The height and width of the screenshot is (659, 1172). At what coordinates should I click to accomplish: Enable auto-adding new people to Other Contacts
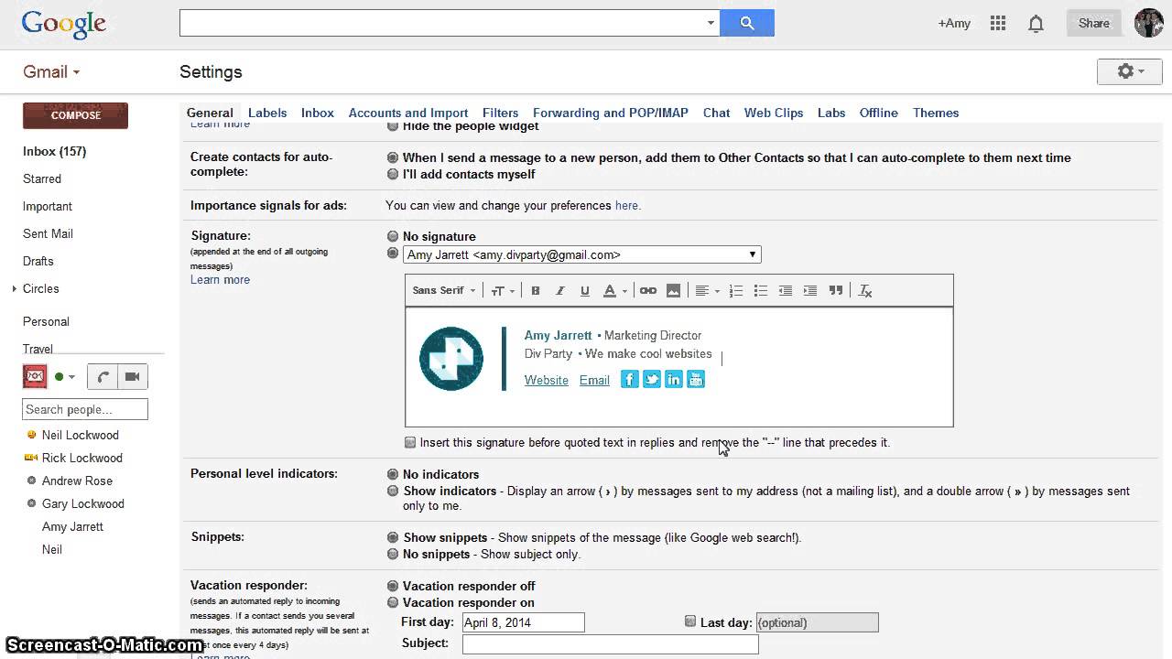click(x=393, y=157)
